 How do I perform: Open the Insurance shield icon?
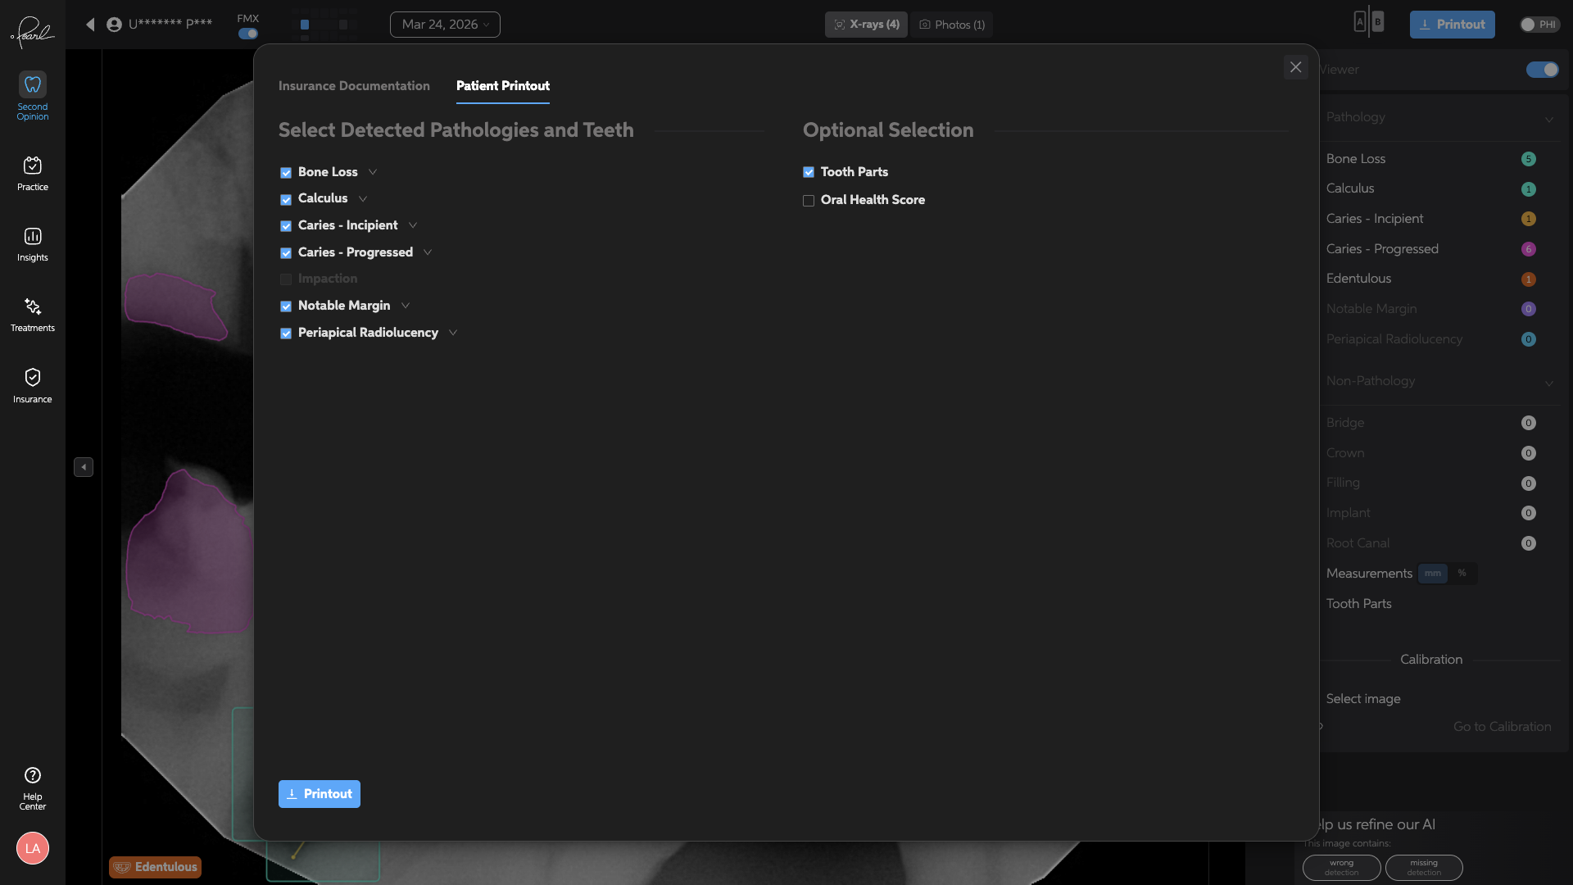click(x=33, y=378)
